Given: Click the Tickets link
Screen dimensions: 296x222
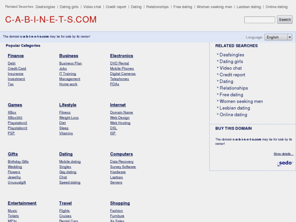Looking at the screenshot, I should [x=13, y=216].
